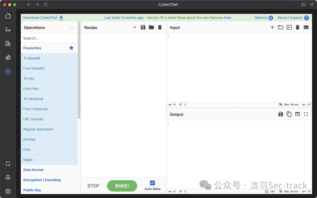Save output to file
Image resolution: width=317 pixels, height=198 pixels.
(x=281, y=114)
